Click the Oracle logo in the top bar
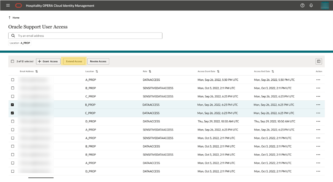Screen dimensions: 333x182 (18, 5)
